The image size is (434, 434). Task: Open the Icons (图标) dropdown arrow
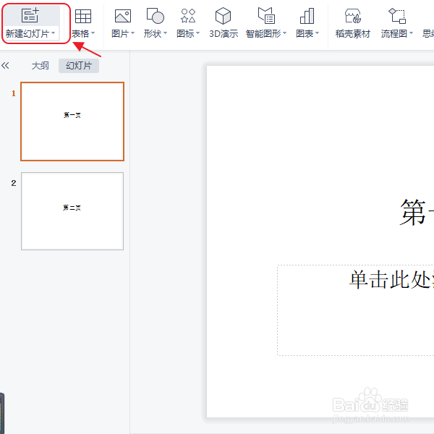pyautogui.click(x=197, y=33)
